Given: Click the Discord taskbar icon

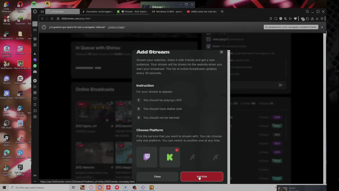Looking at the screenshot, I should [100, 188].
